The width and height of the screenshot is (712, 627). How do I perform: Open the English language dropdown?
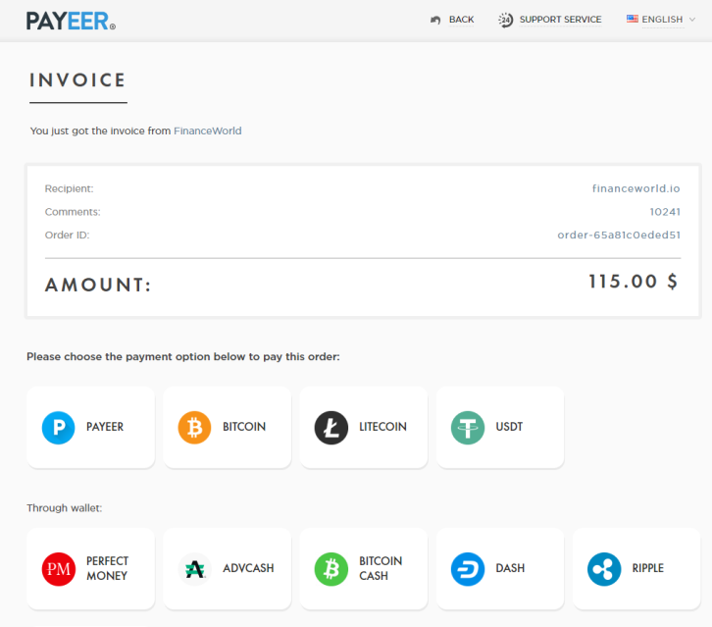tap(662, 20)
